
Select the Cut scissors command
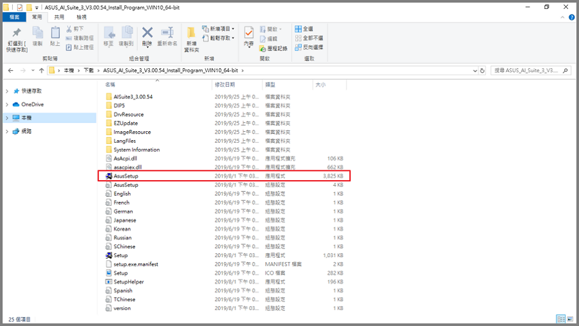pyautogui.click(x=75, y=29)
